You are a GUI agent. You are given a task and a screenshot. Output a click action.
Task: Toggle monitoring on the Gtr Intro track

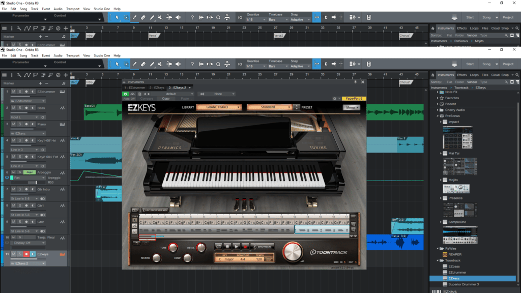click(33, 189)
